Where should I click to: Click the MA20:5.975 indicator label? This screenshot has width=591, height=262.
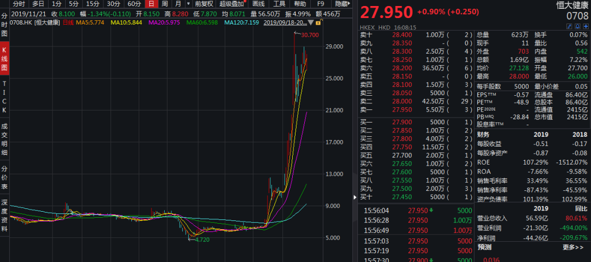[164, 22]
